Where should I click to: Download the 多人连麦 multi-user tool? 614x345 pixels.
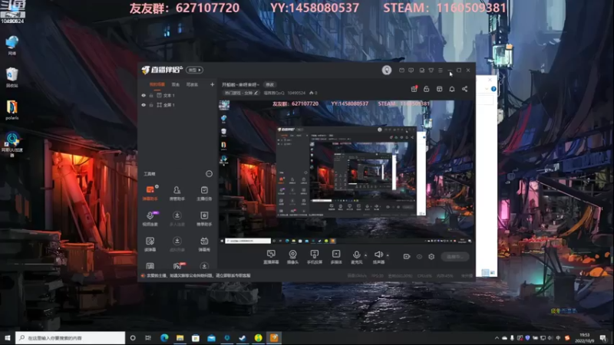177,219
